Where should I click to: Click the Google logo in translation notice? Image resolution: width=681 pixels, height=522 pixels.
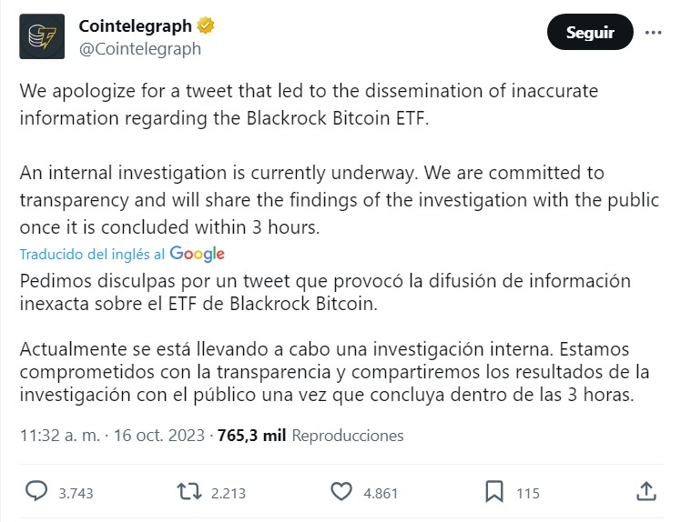pos(197,254)
